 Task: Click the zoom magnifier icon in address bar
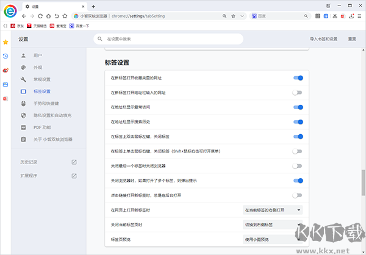[x=224, y=16]
